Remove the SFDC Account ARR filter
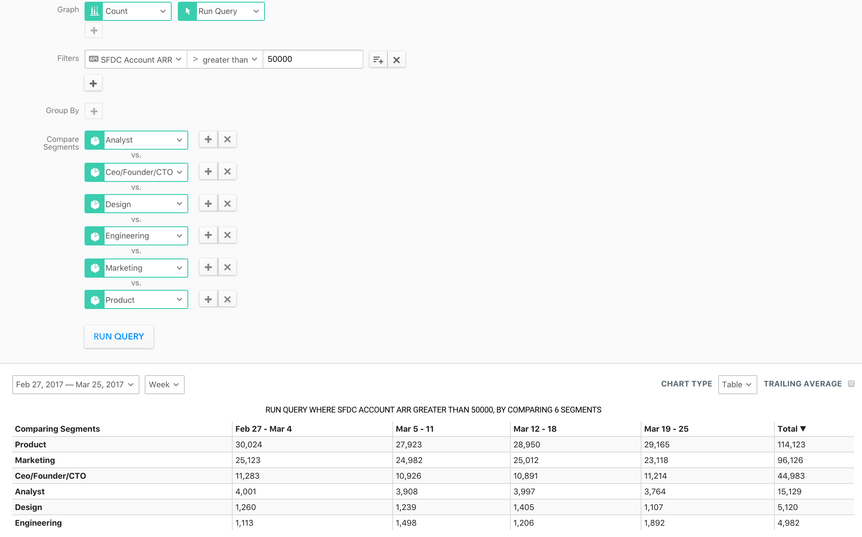 (397, 60)
